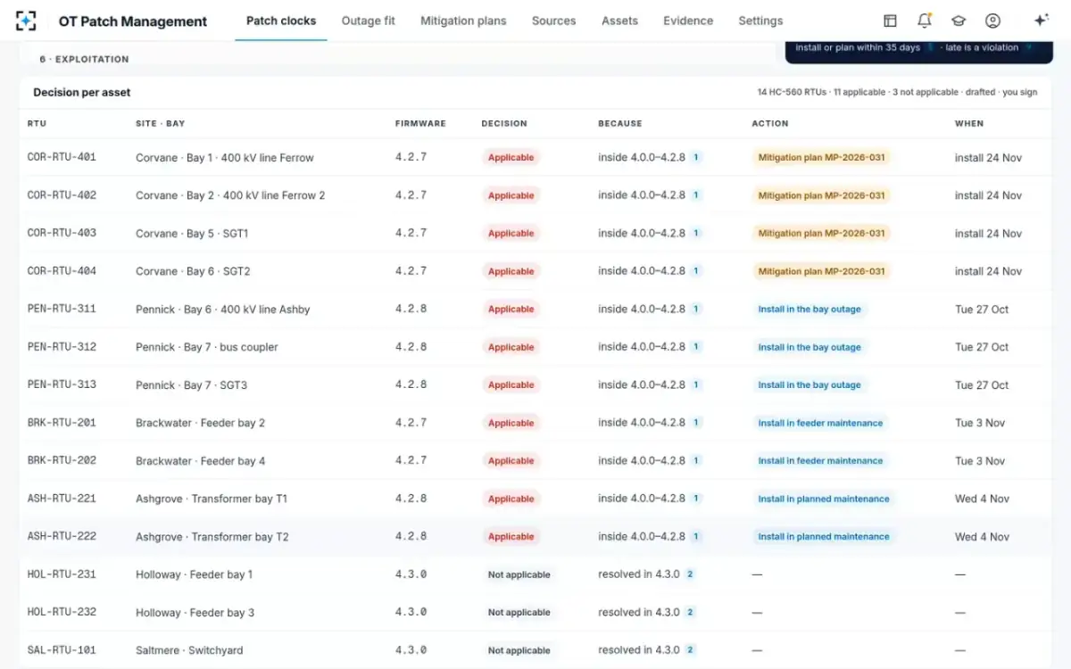
Task: Click the Applicable badge for ASH-RTU-221
Action: pyautogui.click(x=511, y=499)
